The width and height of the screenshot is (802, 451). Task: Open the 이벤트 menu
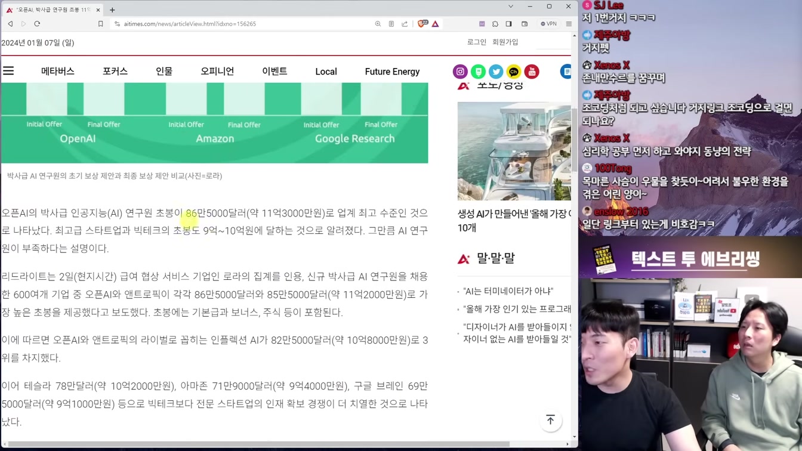274,71
